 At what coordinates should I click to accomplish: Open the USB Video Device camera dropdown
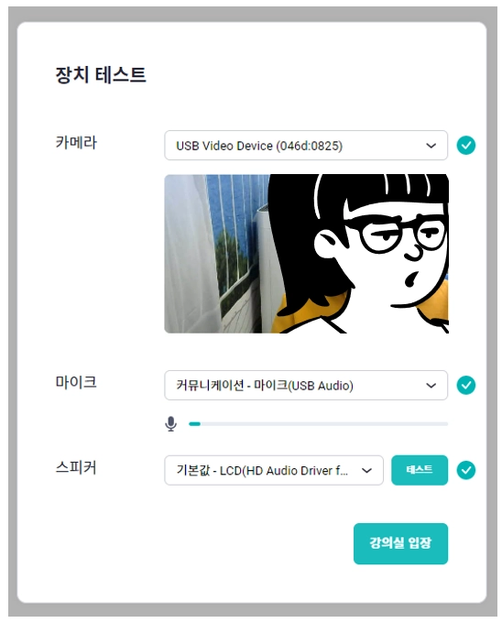[x=306, y=146]
